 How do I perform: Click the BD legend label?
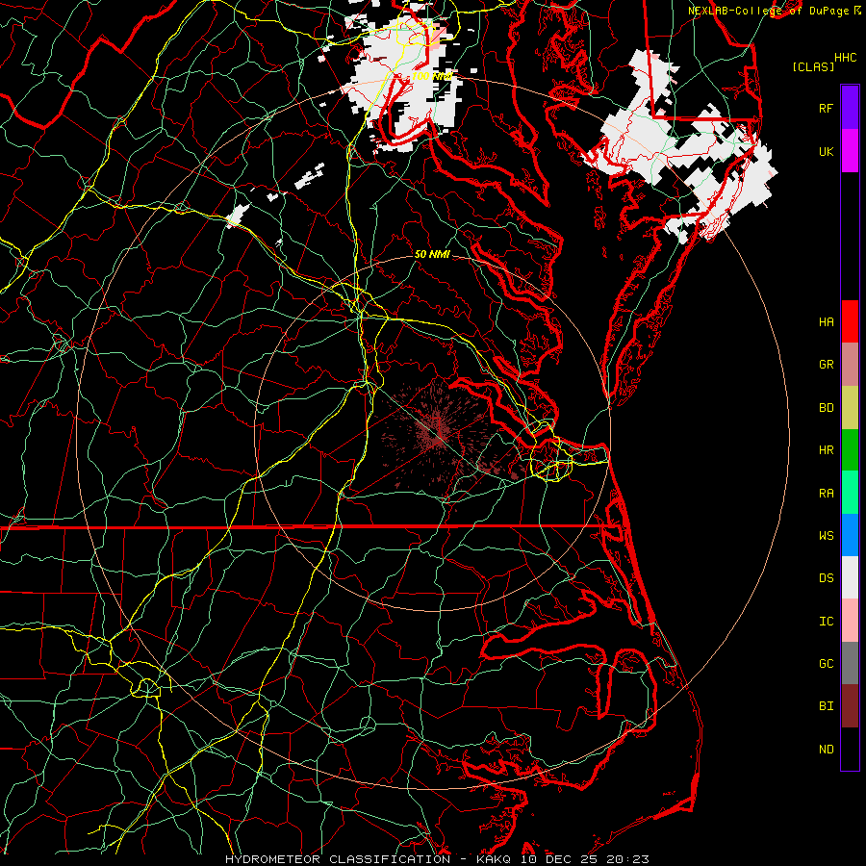826,408
